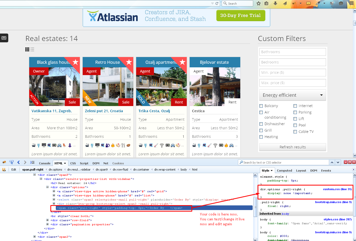Click the star badge on Black glass house card
Viewport: 356px width, 241px height.
75,62
